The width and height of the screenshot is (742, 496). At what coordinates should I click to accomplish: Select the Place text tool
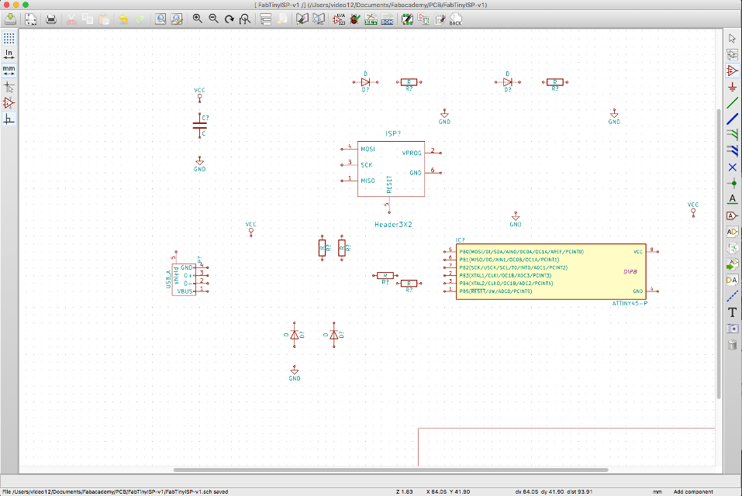click(733, 312)
